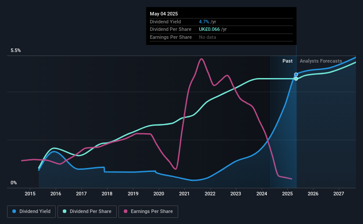
Task: Click the May 04 2025 tooltip date
Action: (x=164, y=14)
